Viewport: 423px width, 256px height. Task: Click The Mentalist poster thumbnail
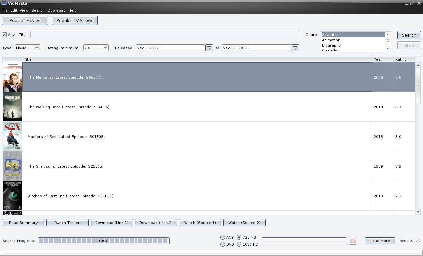pyautogui.click(x=12, y=77)
